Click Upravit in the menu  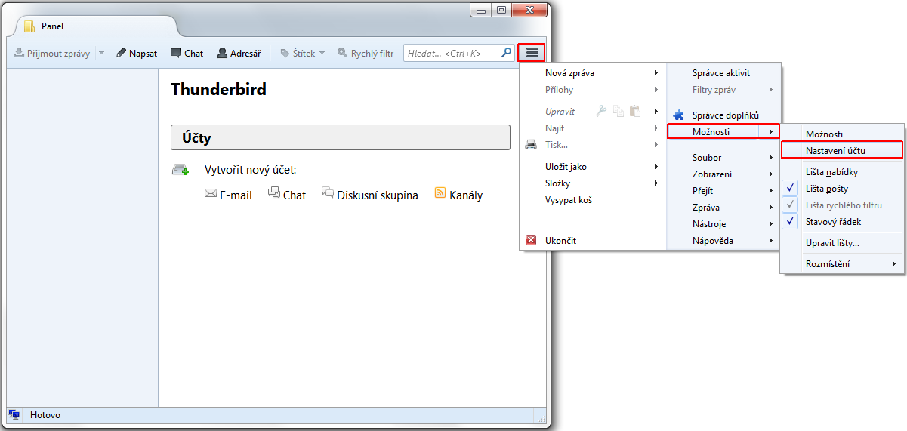[560, 111]
